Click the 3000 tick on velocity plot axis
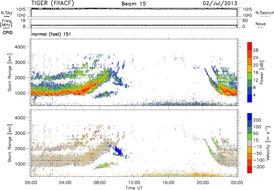Screen dimensions: 274x190 [x=20, y=133]
